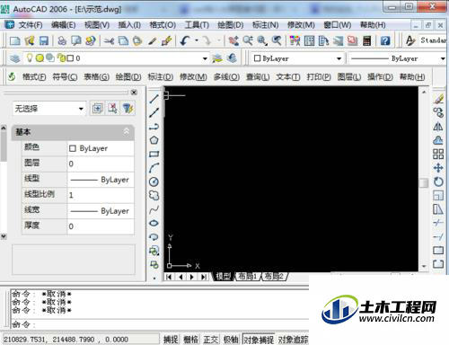Click 符号(C) in the custom toolbar
Viewport: 449px width, 345px height.
tap(65, 77)
